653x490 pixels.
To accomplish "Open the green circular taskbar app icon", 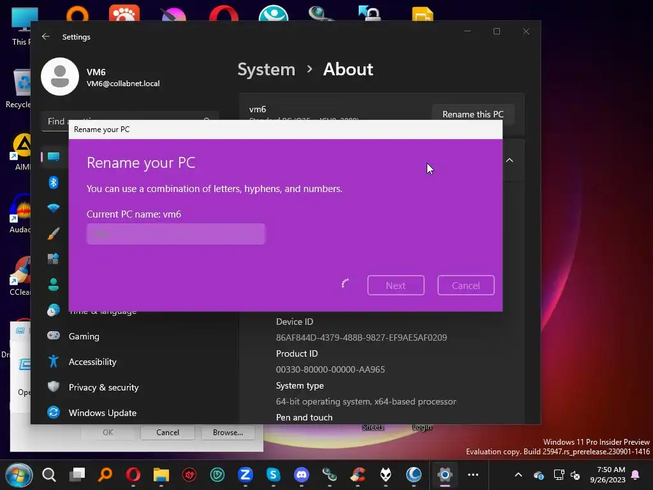I will tap(217, 475).
